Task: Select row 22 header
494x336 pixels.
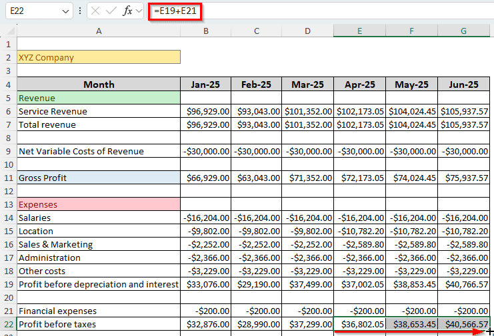Action: [x=8, y=324]
